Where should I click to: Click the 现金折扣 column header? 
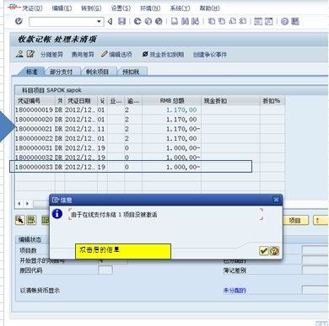(x=230, y=101)
